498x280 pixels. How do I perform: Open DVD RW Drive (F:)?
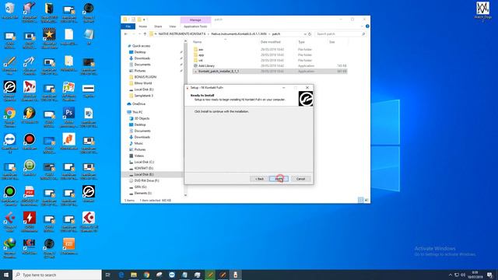tap(146, 180)
